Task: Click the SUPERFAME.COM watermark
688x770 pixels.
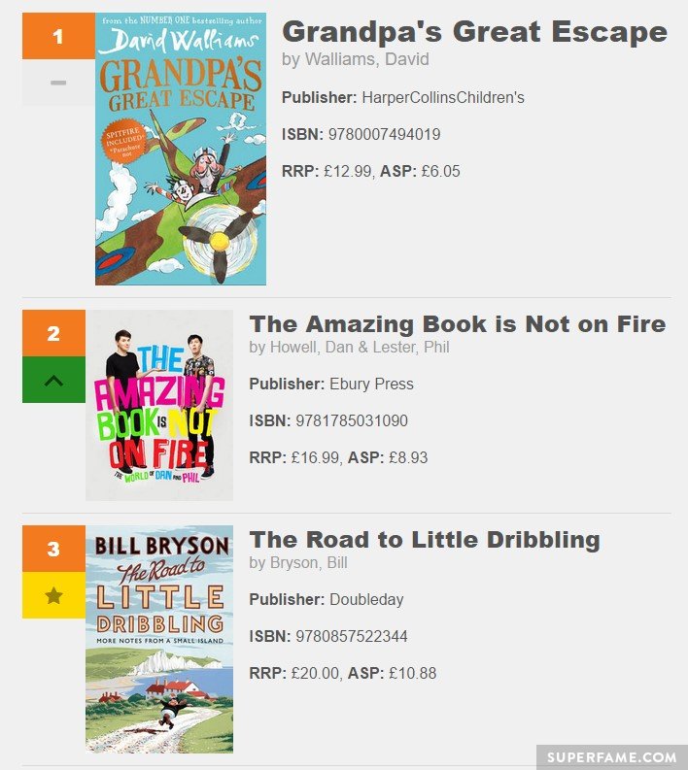Action: 612,757
